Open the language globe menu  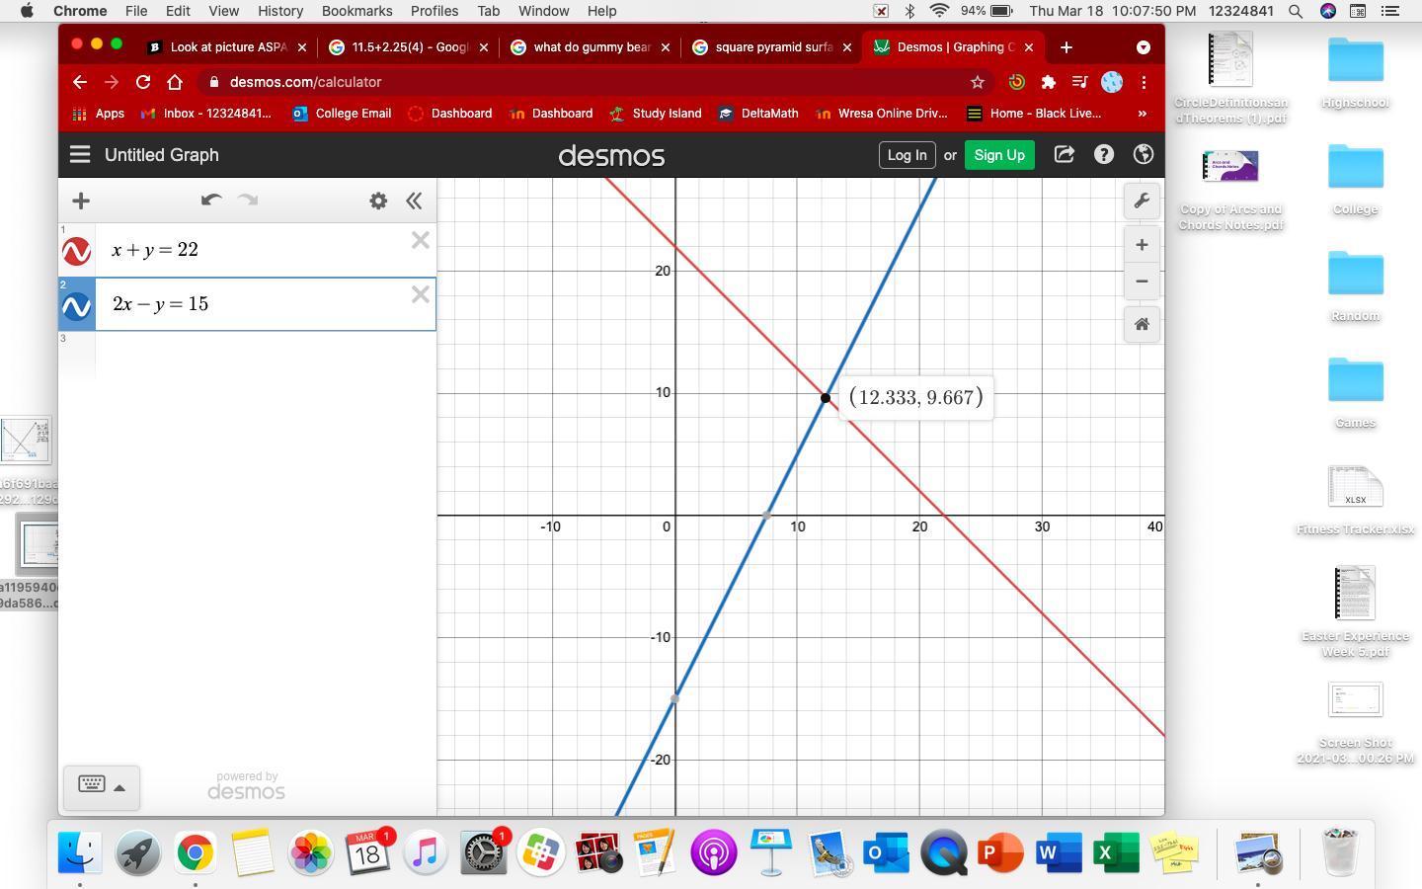coord(1144,155)
